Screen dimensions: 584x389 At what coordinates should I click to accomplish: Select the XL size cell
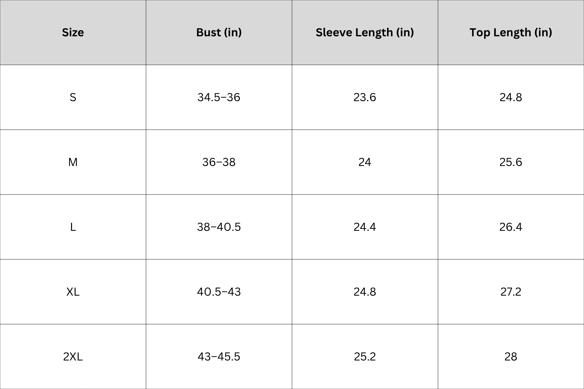(73, 292)
